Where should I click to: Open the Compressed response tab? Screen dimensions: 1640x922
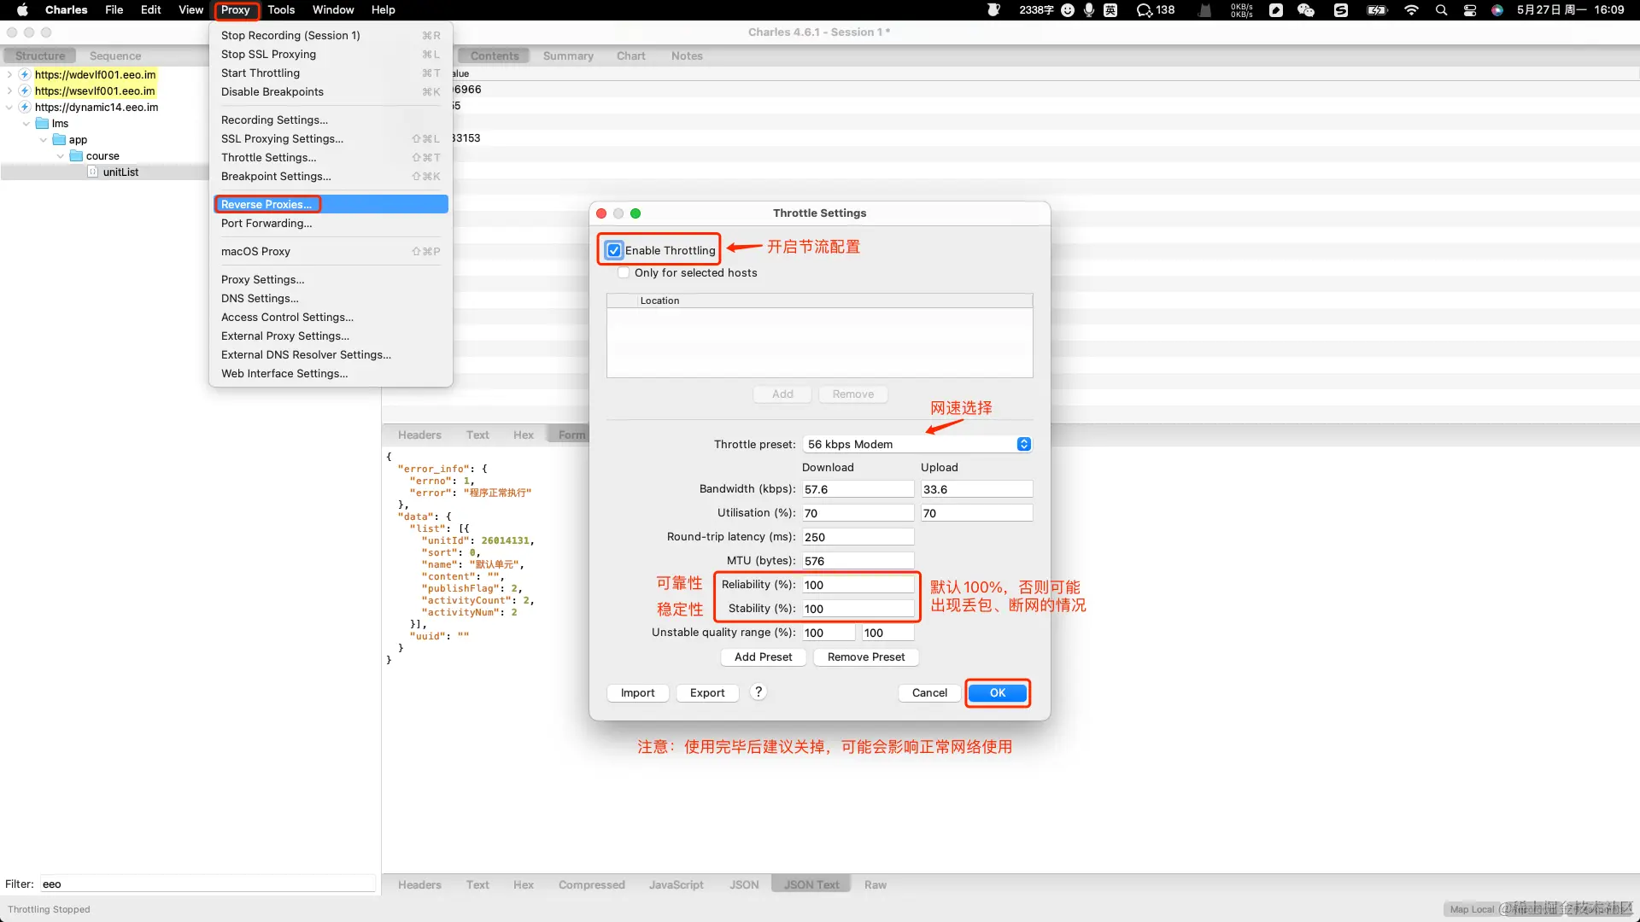pos(592,884)
